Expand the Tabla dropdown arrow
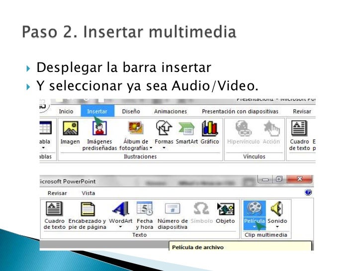This screenshot has height=271, width=362. click(x=43, y=148)
